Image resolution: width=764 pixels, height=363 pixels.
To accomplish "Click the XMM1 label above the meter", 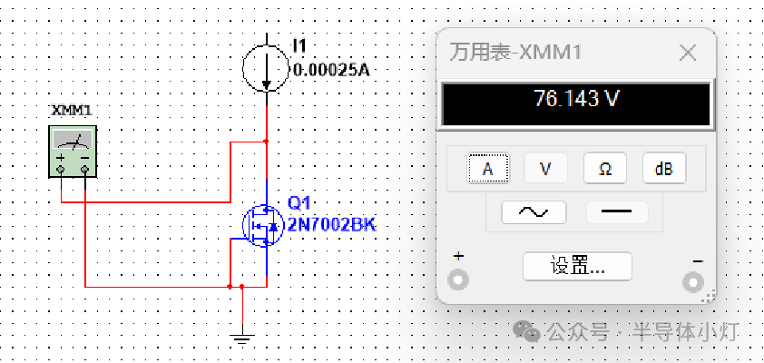I will (72, 111).
